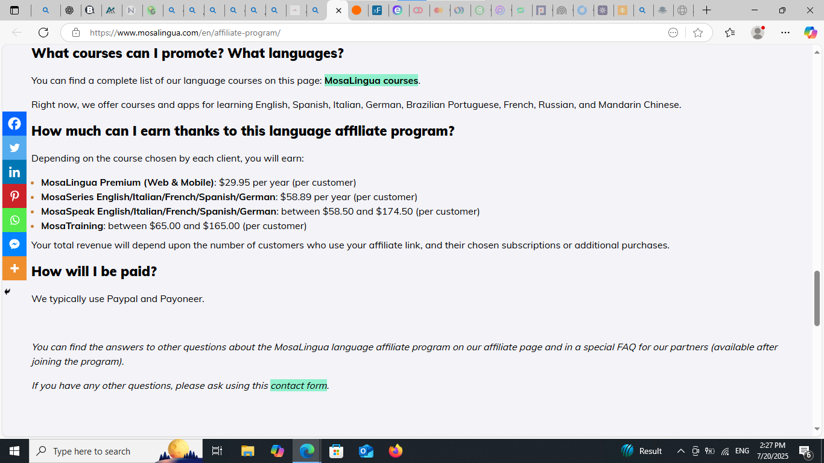Viewport: 824px width, 463px height.
Task: Share page on Twitter from sidebar
Action: point(14,148)
